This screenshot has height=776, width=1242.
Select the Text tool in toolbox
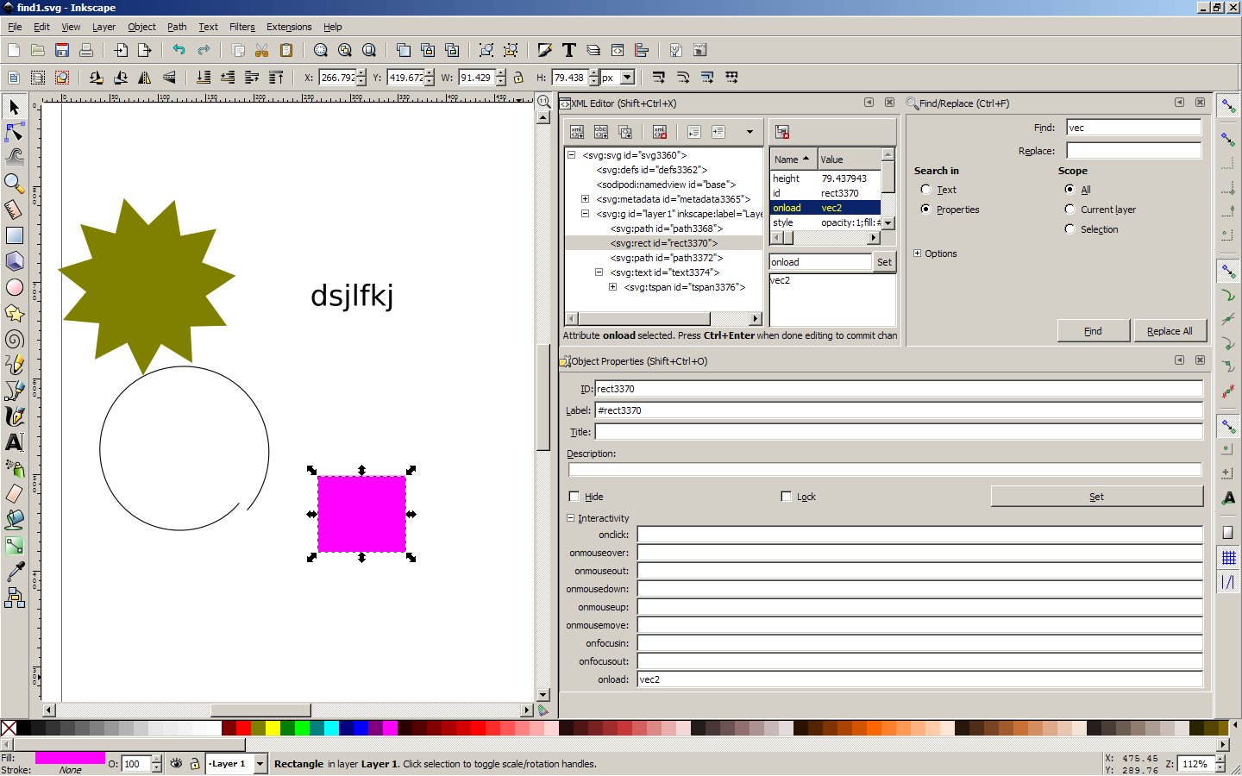pos(14,442)
